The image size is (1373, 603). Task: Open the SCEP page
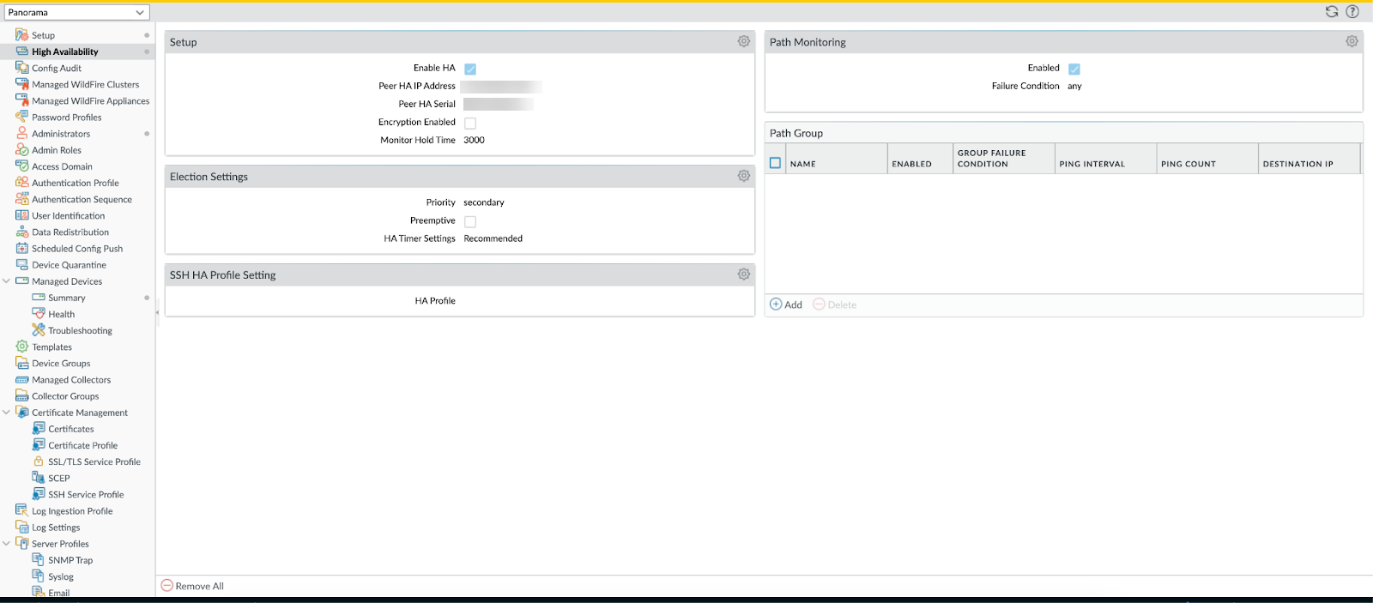[x=59, y=479]
